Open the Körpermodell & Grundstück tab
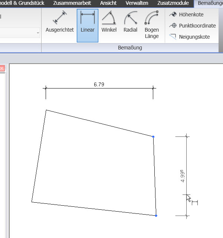 pyautogui.click(x=22, y=3)
